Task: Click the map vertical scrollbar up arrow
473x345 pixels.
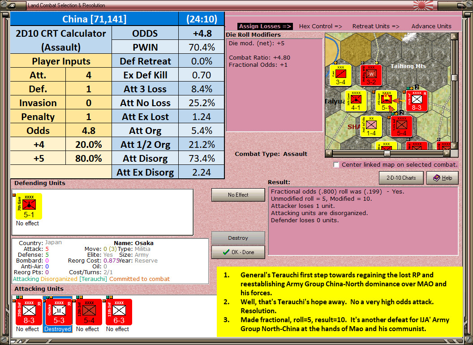Action: tap(454, 37)
